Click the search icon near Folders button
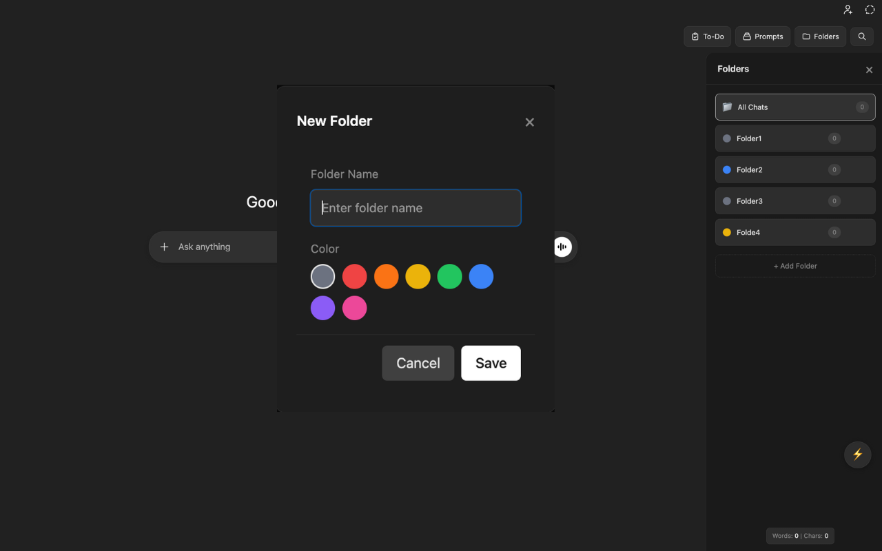The height and width of the screenshot is (551, 882). tap(861, 37)
